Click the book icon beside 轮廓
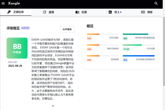This screenshot has width=165, height=110. [x=77, y=12]
